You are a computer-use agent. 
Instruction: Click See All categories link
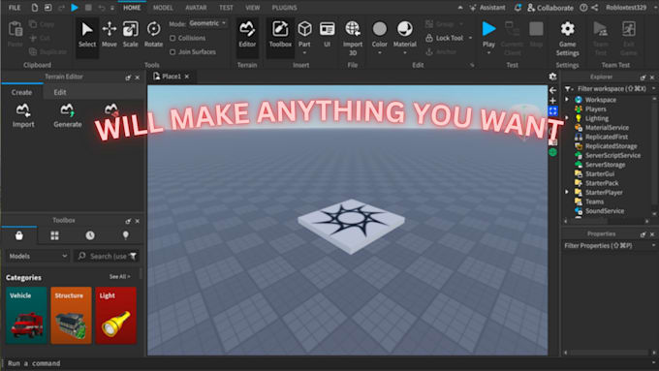120,276
